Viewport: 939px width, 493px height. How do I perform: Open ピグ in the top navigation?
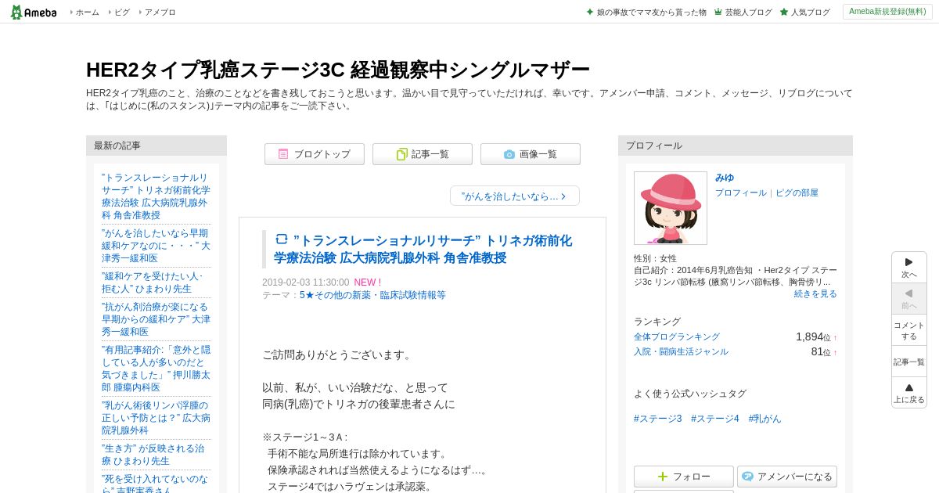122,13
